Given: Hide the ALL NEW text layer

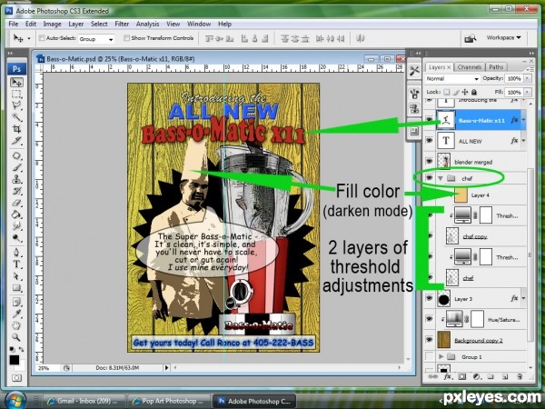Looking at the screenshot, I should coord(430,141).
